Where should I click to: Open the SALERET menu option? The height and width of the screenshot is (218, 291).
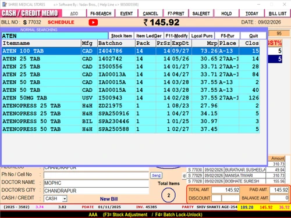(201, 13)
